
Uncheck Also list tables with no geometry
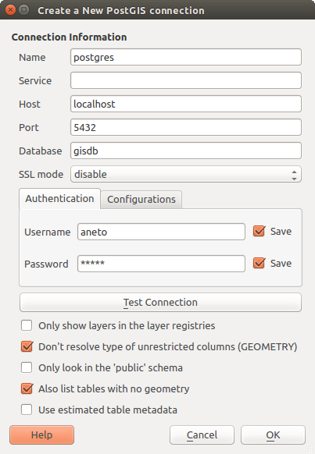click(x=27, y=388)
